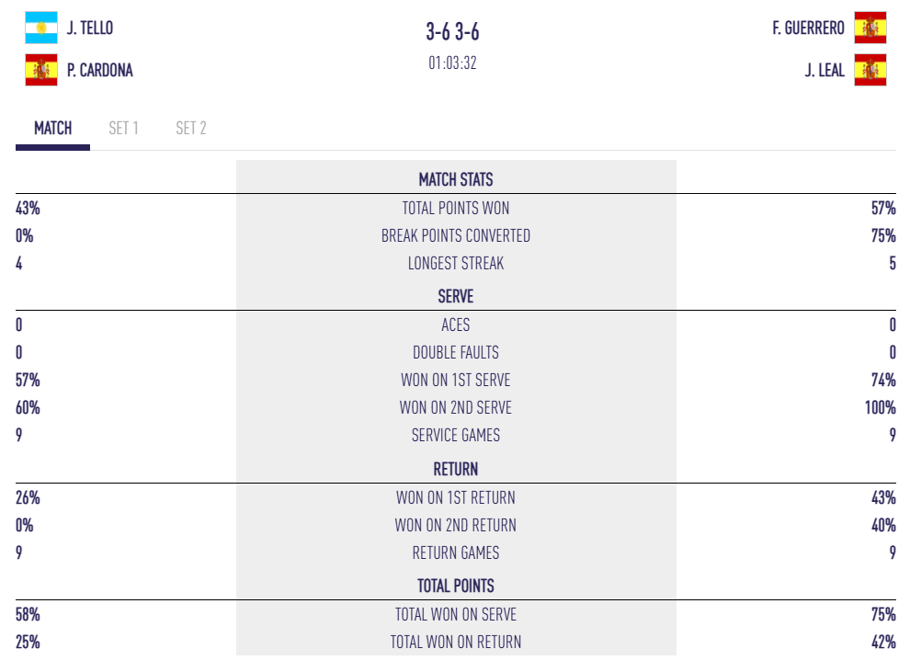Click the WON ON 2ND SERVE label

456,408
